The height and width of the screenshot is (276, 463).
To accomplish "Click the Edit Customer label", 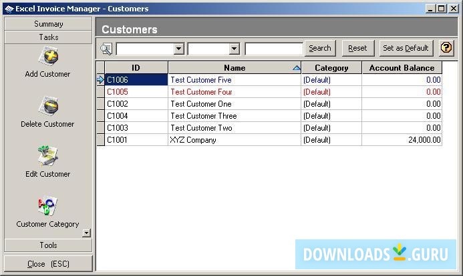I will (48, 174).
